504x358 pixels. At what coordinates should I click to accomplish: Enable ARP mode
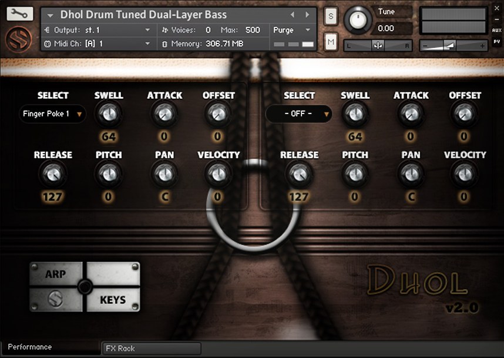[x=54, y=274]
